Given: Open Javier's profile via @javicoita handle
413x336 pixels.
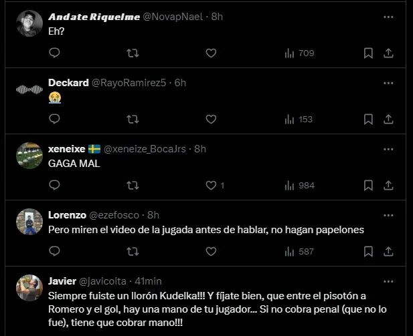Looking at the screenshot, I should [103, 281].
